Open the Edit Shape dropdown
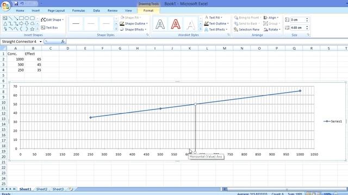Viewport: 348px width, 195px height. pyautogui.click(x=52, y=19)
